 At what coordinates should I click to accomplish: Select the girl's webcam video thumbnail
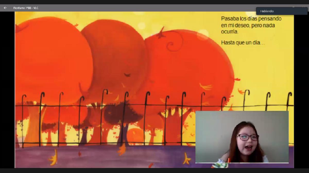coord(242,137)
